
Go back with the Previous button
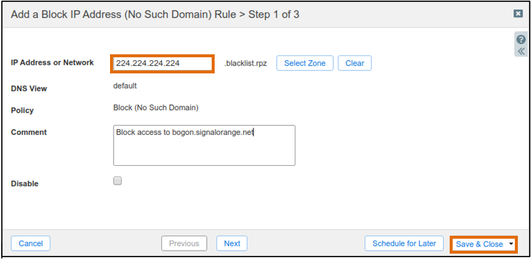184,243
